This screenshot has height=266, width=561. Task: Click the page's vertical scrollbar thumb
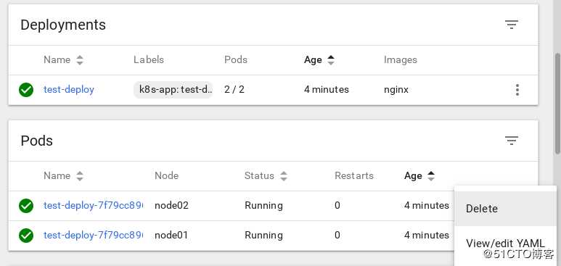point(557,104)
